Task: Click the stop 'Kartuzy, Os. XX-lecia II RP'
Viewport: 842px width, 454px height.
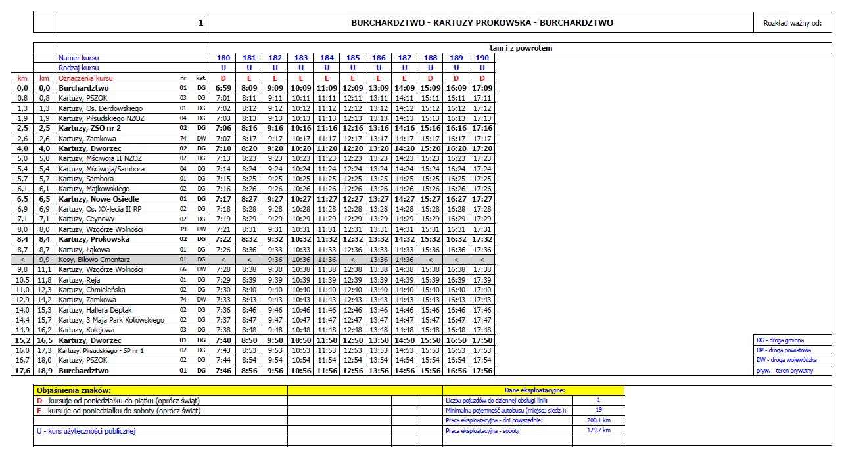Action: click(x=100, y=209)
